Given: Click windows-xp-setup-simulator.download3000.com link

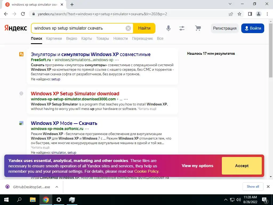Looking at the screenshot, I should tap(73, 99).
